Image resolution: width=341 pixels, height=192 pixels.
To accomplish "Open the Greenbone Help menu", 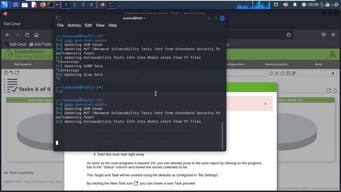I will tap(319, 65).
